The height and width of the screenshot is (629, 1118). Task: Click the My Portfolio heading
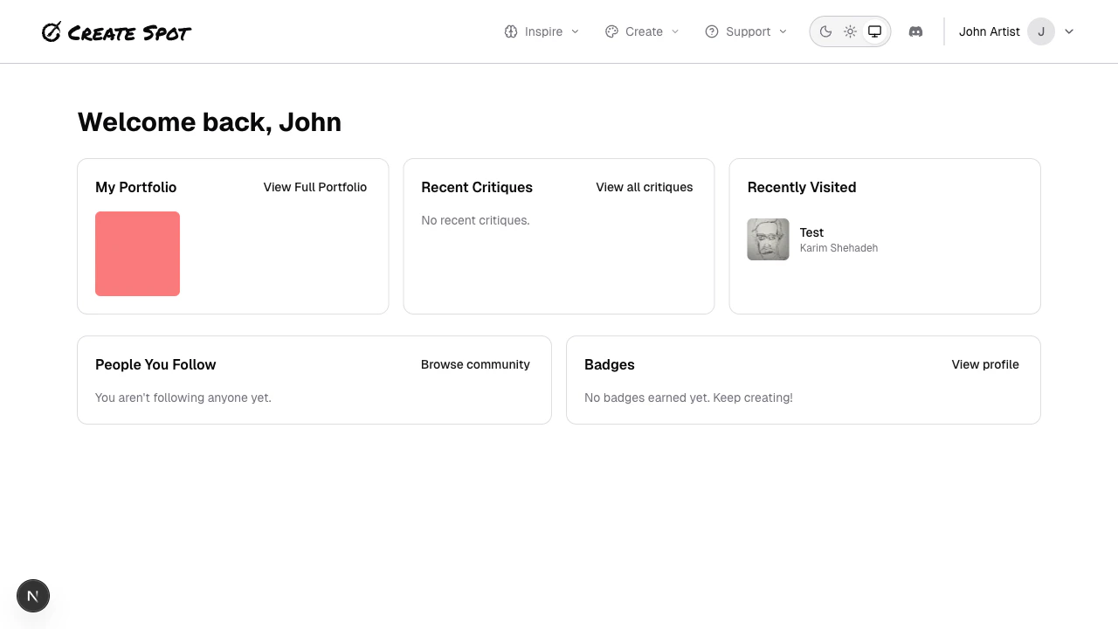coord(135,187)
